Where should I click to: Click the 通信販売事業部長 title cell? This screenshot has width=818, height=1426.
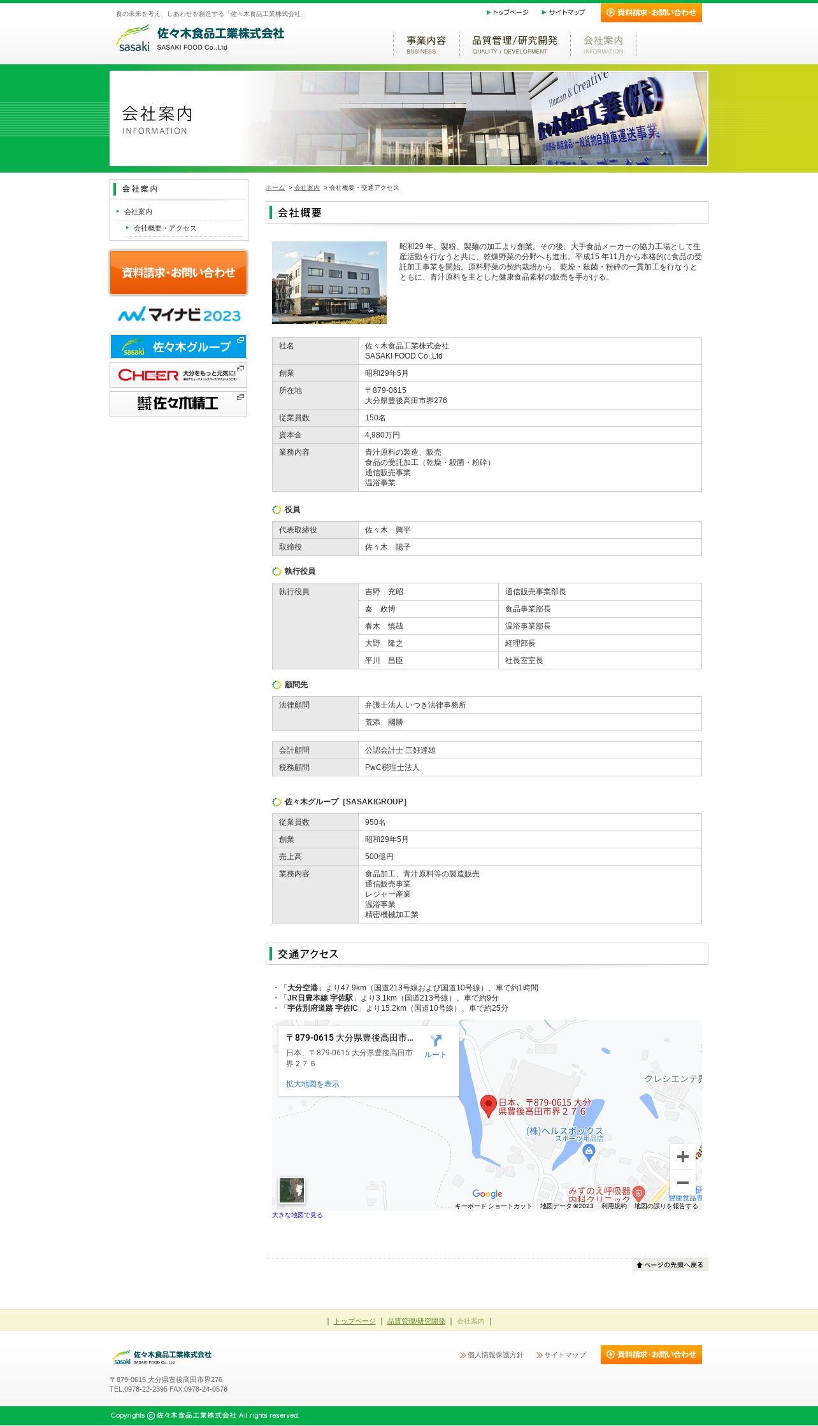tap(599, 592)
